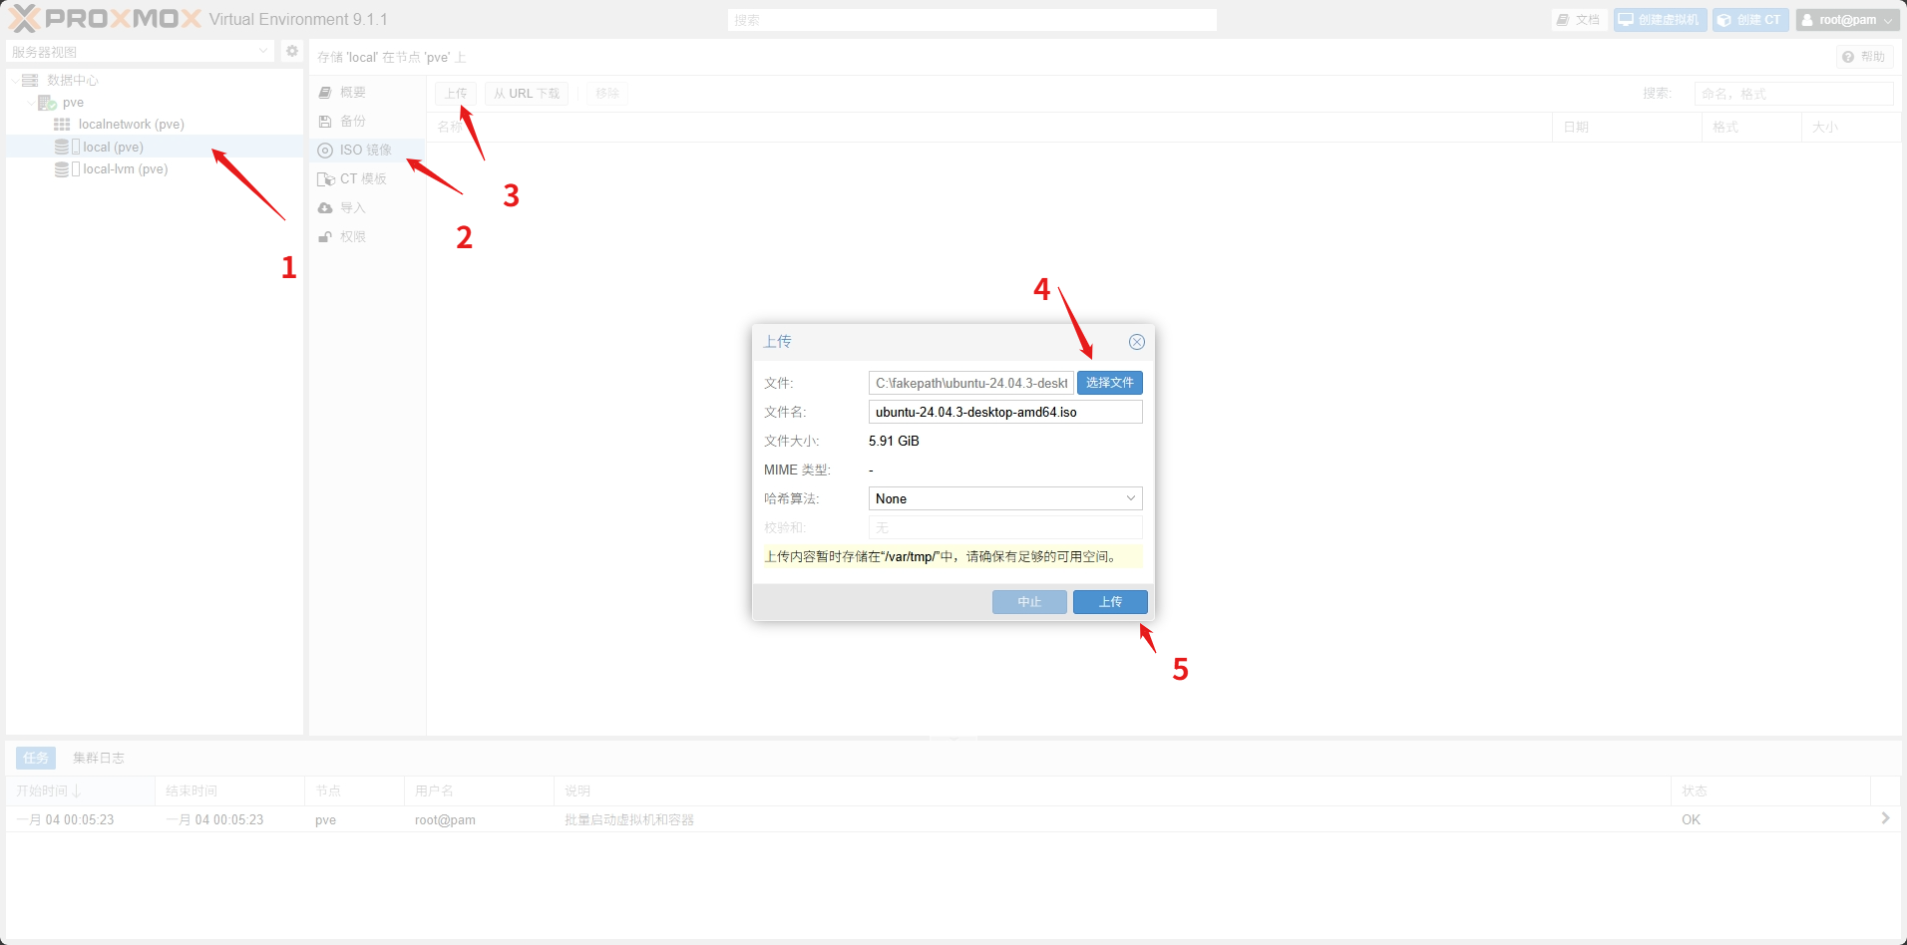1907x945 pixels.
Task: Open the 服务器视图 view selector dropdown
Action: [x=140, y=52]
